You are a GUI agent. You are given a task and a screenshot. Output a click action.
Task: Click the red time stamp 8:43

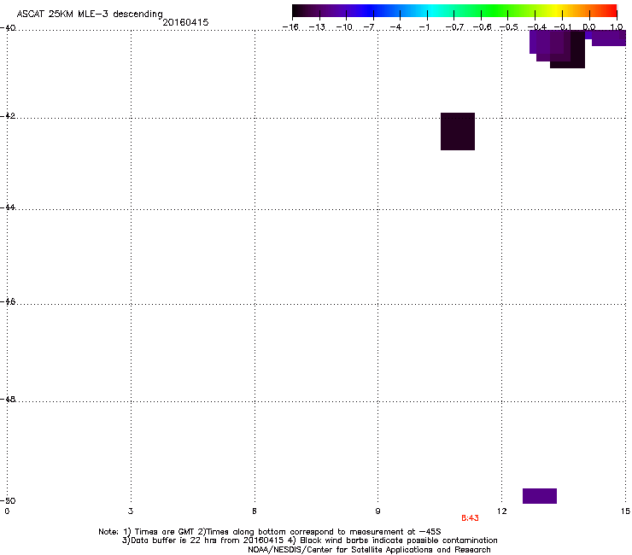click(470, 518)
